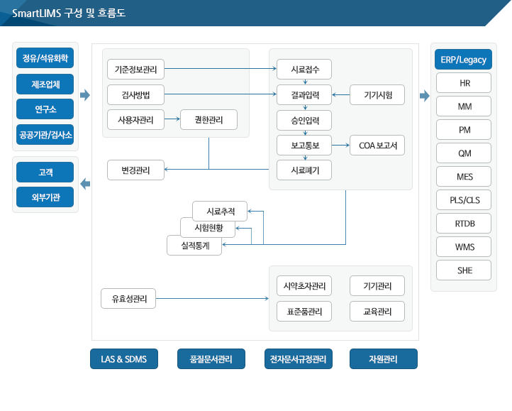Click the right-pointing arrow toward ERP/Legacy

pyautogui.click(x=425, y=95)
